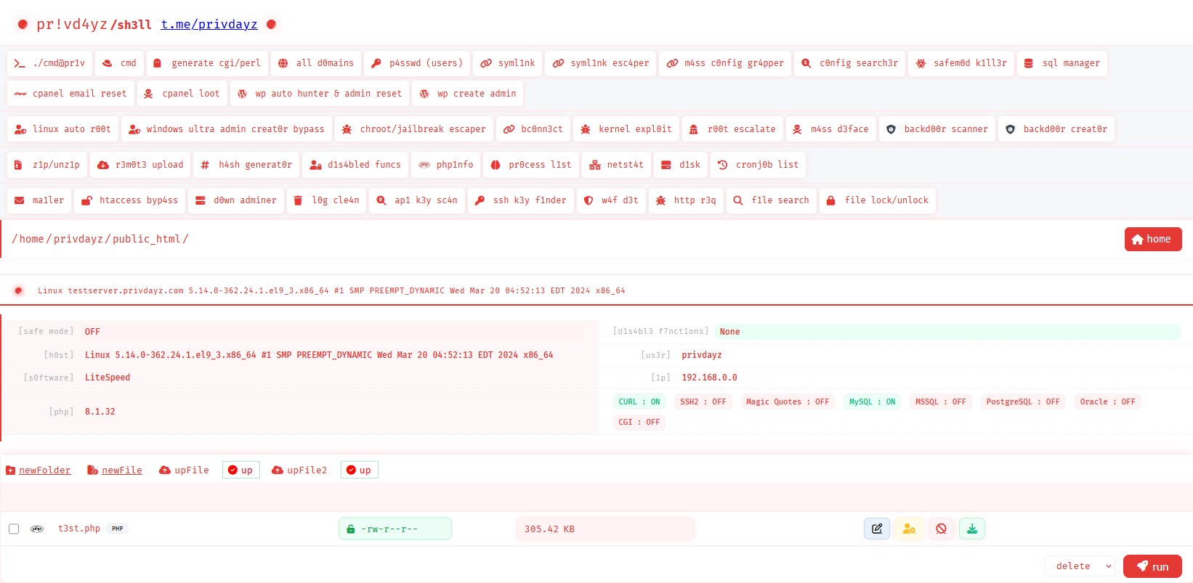The width and height of the screenshot is (1193, 583).
Task: Open the t.me/privdayz link
Action: tap(209, 24)
